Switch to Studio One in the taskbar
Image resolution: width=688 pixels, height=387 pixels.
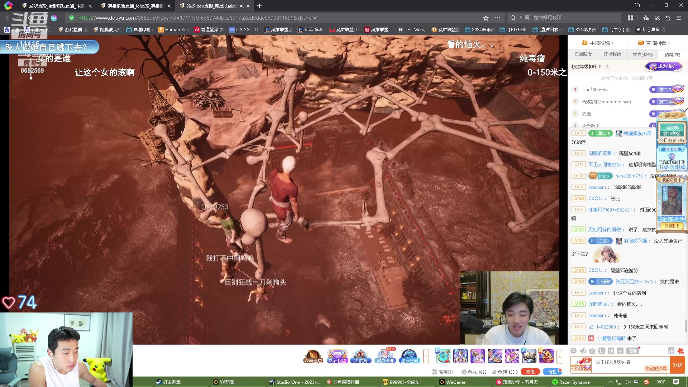(x=295, y=382)
